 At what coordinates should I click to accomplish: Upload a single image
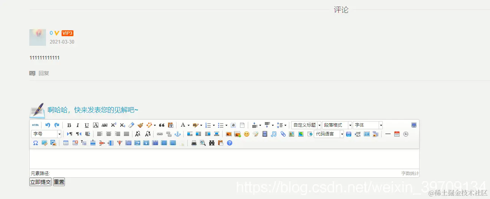click(229, 134)
